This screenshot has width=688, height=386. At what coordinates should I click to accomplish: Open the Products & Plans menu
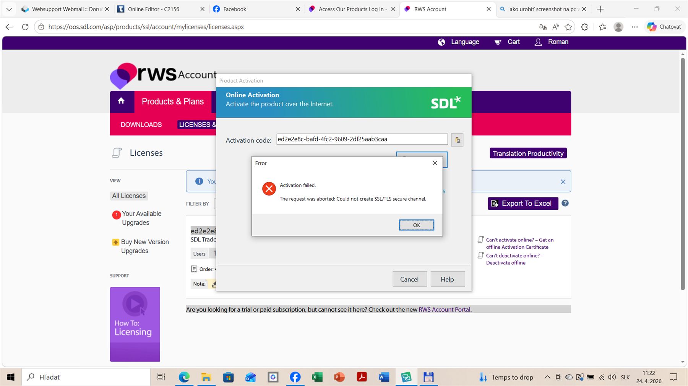point(173,101)
